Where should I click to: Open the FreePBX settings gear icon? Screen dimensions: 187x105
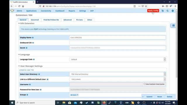point(173,11)
